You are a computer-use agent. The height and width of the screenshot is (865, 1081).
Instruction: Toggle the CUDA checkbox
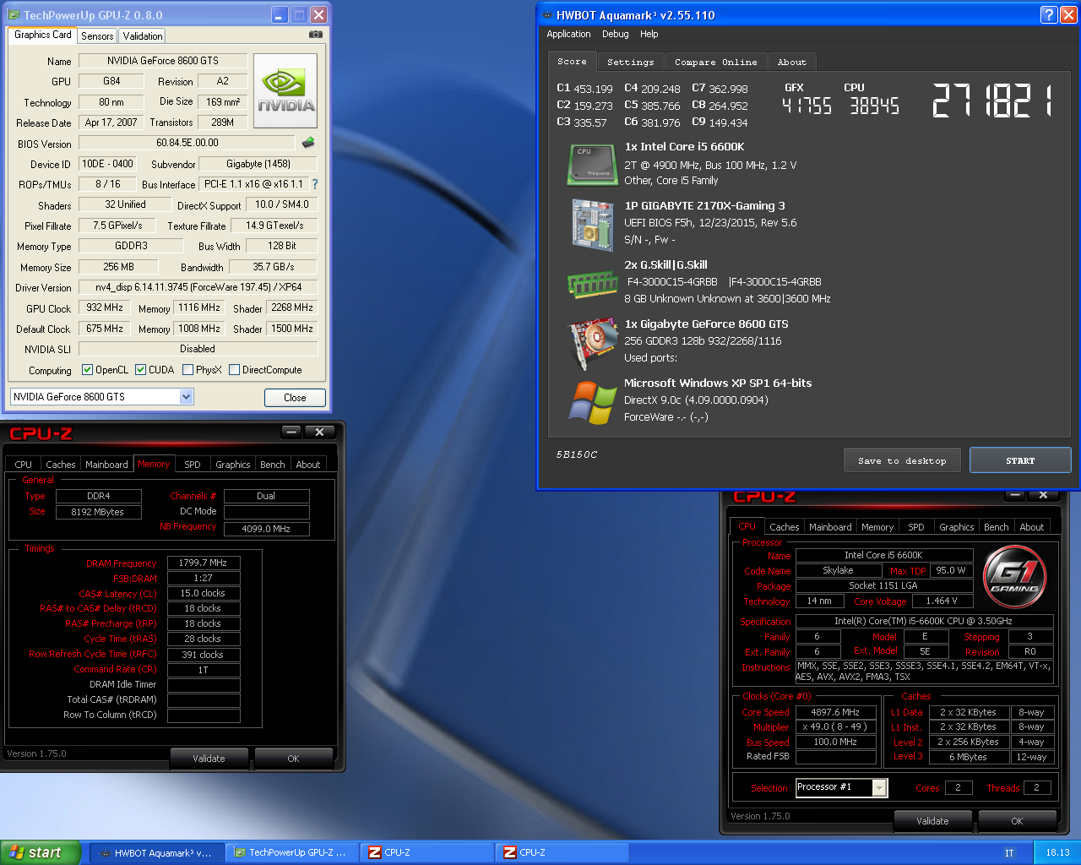(140, 369)
